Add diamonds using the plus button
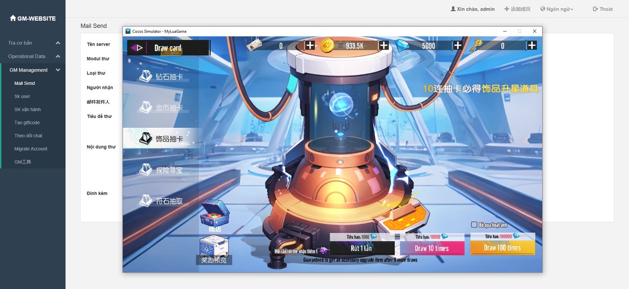 point(458,46)
